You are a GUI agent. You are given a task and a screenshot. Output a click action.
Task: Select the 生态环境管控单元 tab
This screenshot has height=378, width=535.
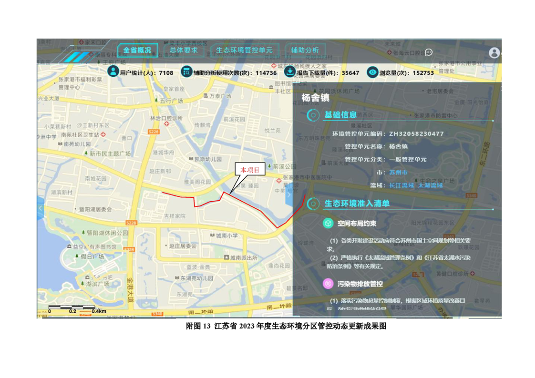pyautogui.click(x=244, y=50)
